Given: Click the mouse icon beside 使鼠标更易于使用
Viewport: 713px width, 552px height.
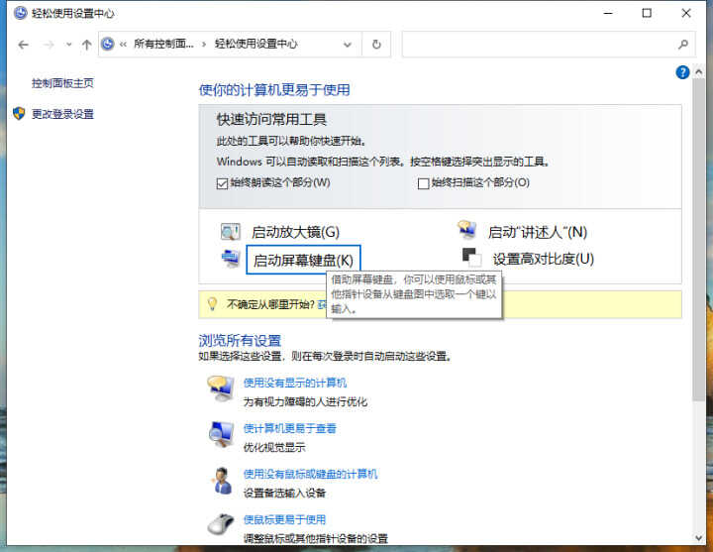Looking at the screenshot, I should 220,524.
